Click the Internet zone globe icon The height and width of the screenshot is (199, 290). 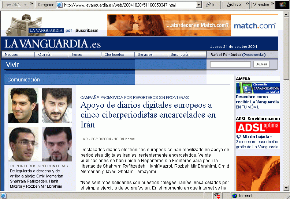(234, 196)
